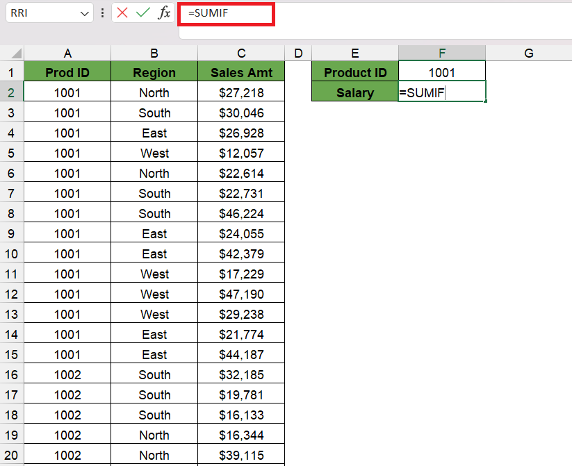The image size is (572, 466).
Task: Expand the Name Box dropdown arrow
Action: pos(85,13)
